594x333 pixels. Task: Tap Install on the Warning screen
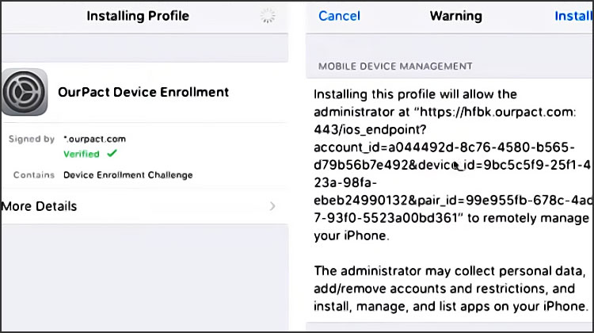pos(573,16)
